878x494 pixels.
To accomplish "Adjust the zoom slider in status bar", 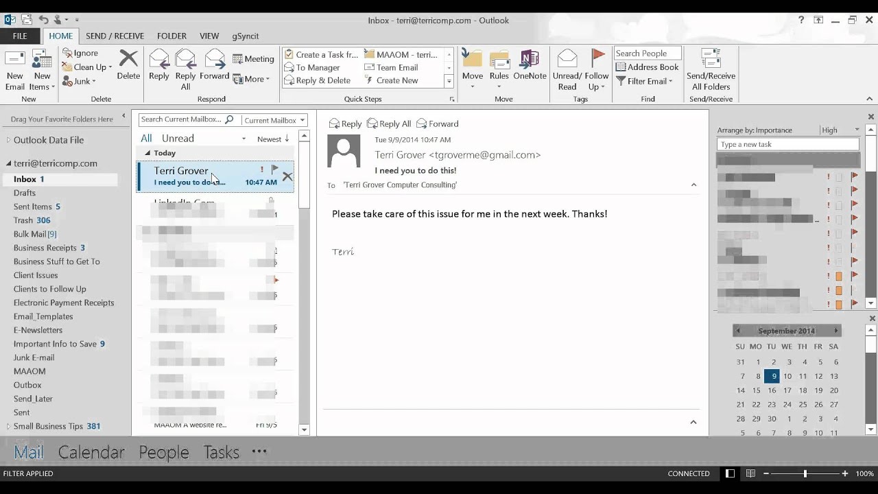I will coord(805,473).
